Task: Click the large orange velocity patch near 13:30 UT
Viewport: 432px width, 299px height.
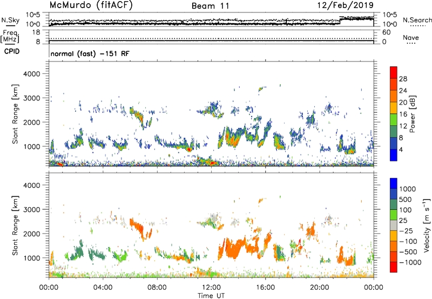Action: pyautogui.click(x=234, y=248)
